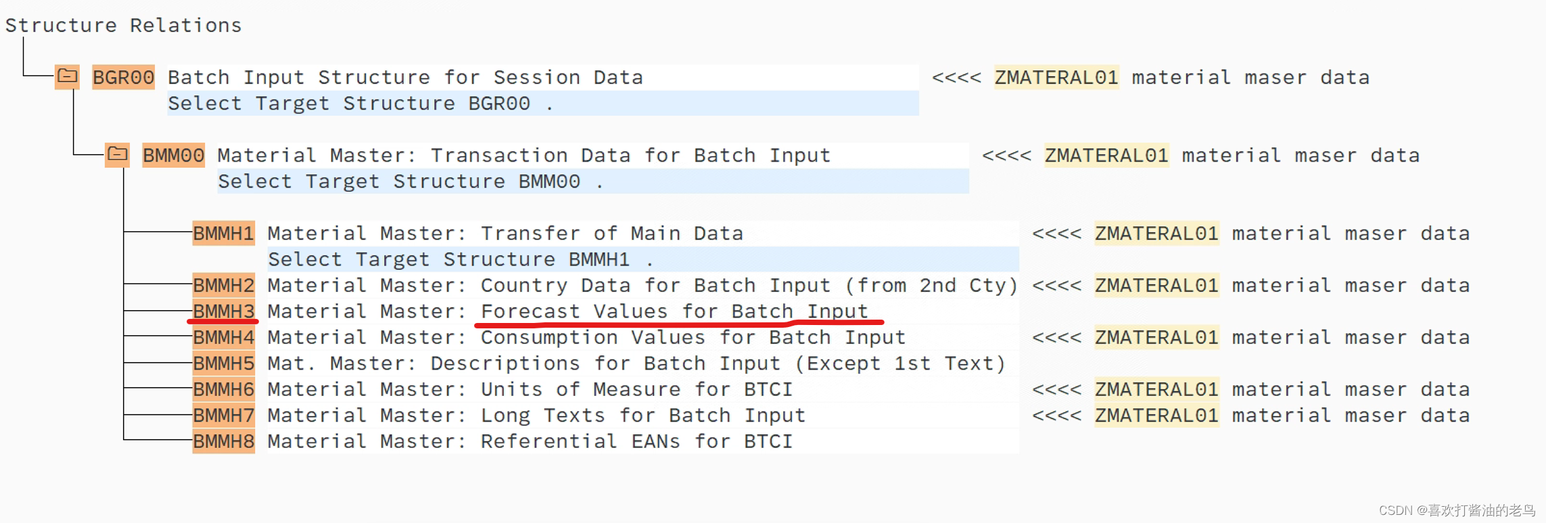Select the BMMH6 structure node
1546x523 pixels.
(223, 389)
